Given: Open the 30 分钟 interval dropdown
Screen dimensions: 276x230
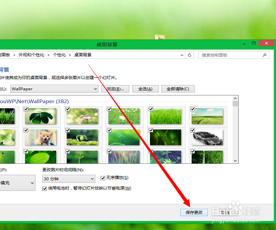Looking at the screenshot, I should coord(69,179).
